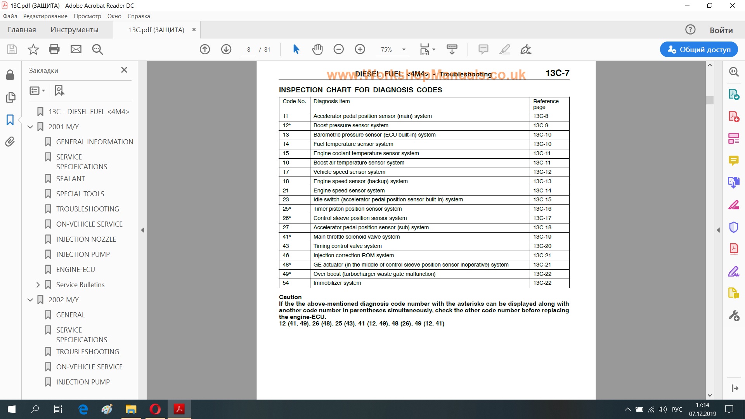Click the page number input field
The image size is (745, 419).
coord(248,50)
